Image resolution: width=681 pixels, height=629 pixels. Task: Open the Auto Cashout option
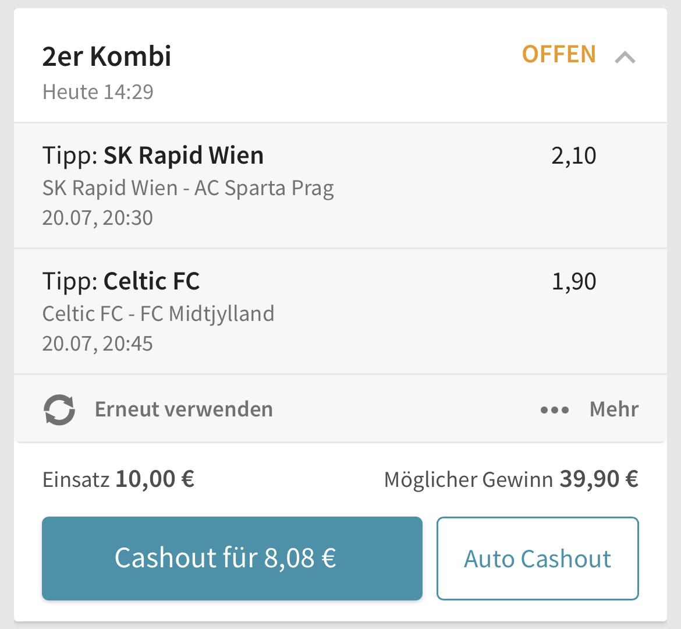tap(538, 558)
